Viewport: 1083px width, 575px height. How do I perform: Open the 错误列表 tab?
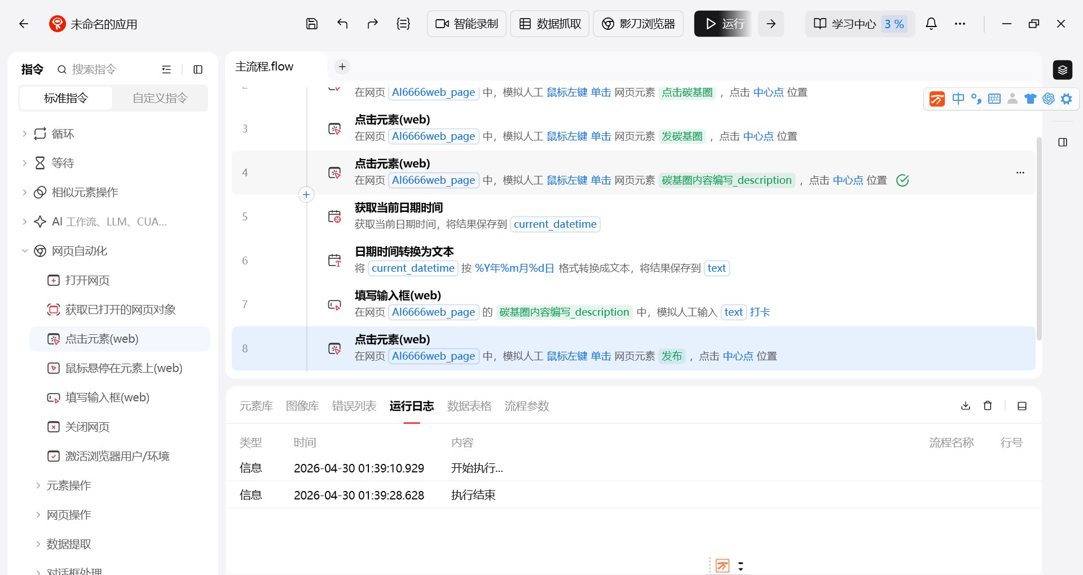pos(354,406)
